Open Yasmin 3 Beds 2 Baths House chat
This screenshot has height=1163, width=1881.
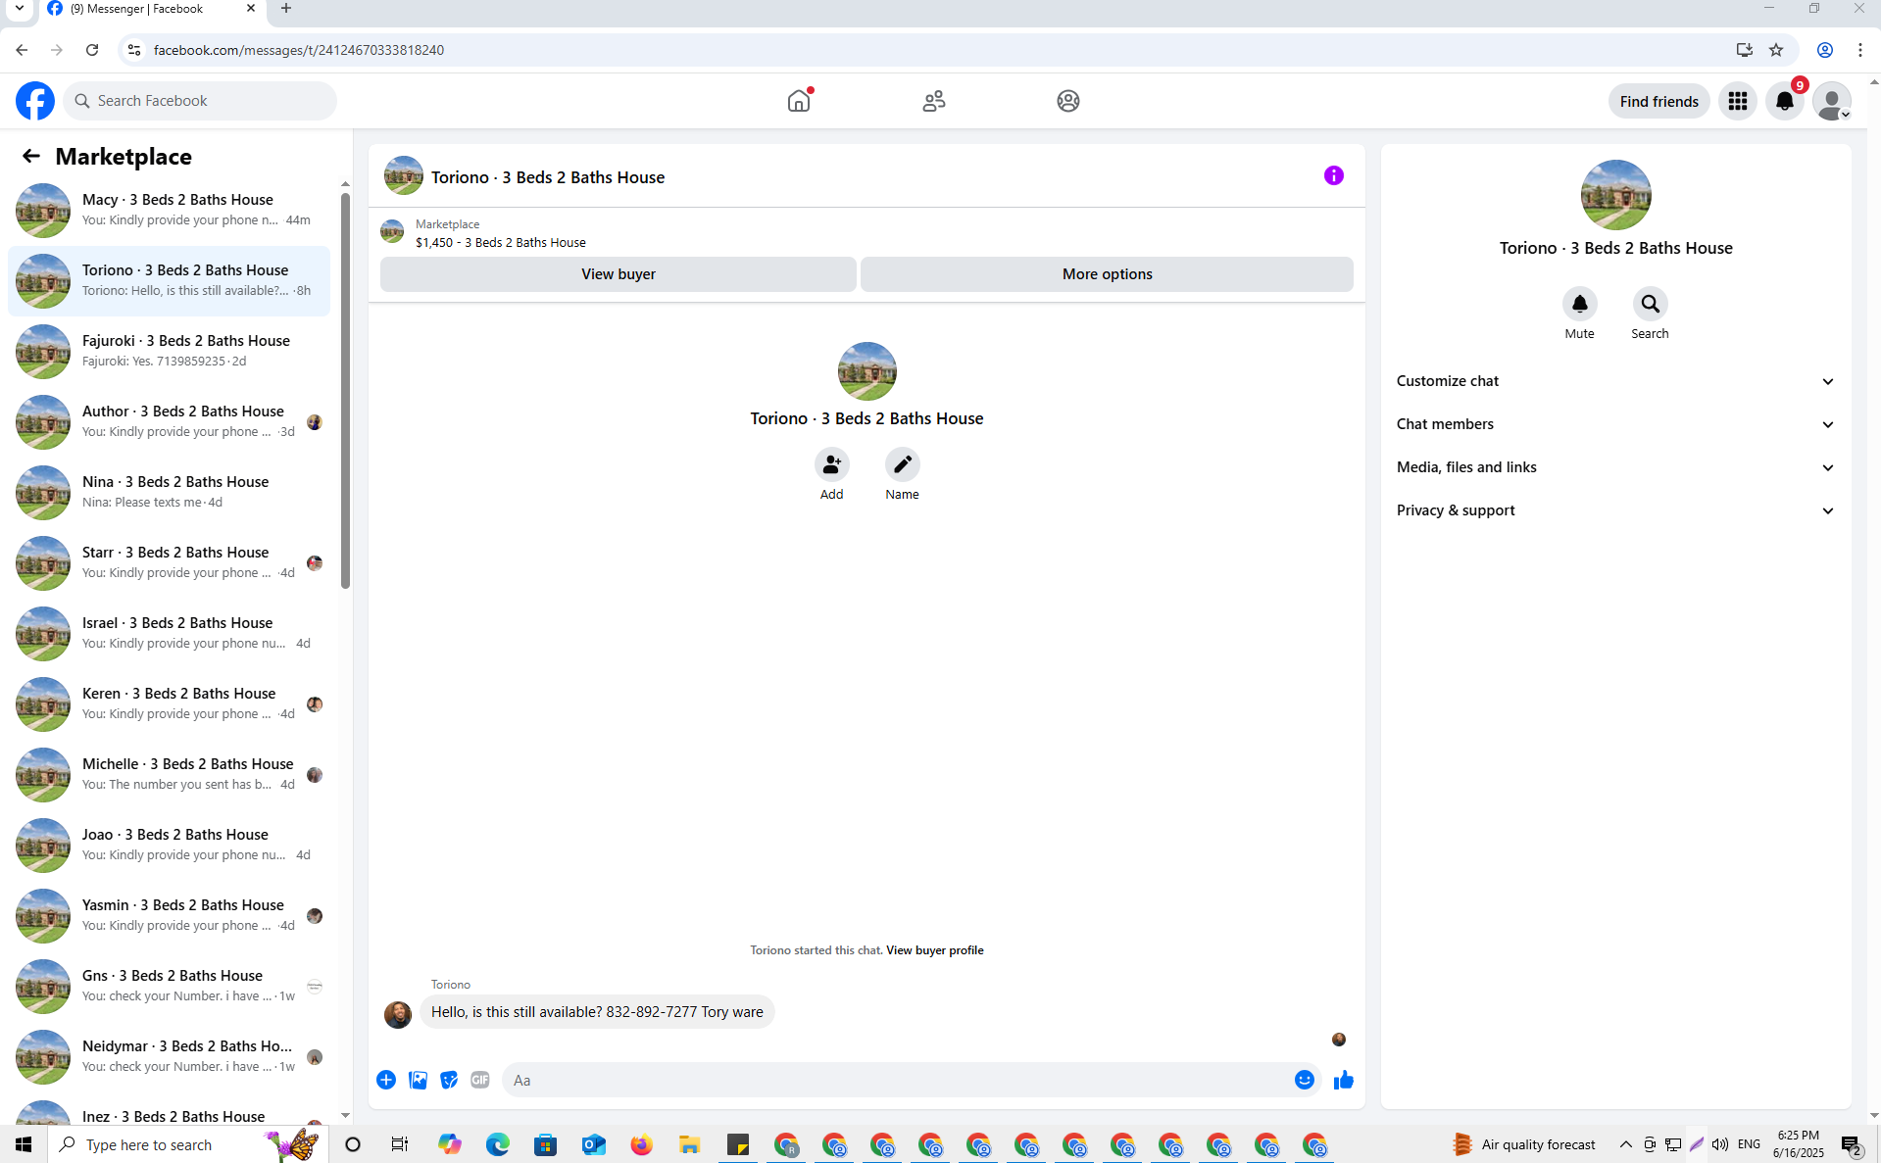click(169, 916)
